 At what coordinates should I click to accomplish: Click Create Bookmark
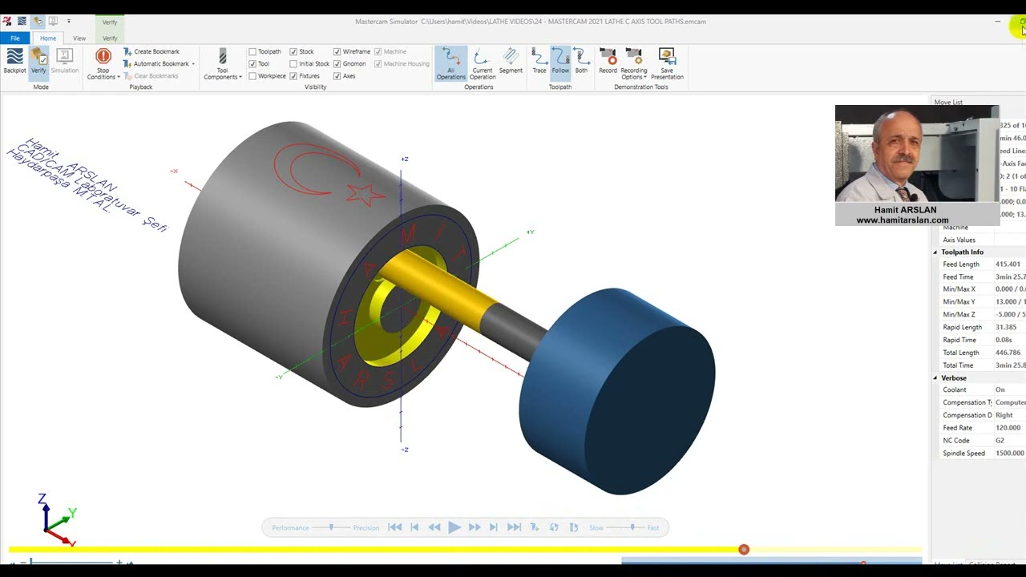[151, 51]
